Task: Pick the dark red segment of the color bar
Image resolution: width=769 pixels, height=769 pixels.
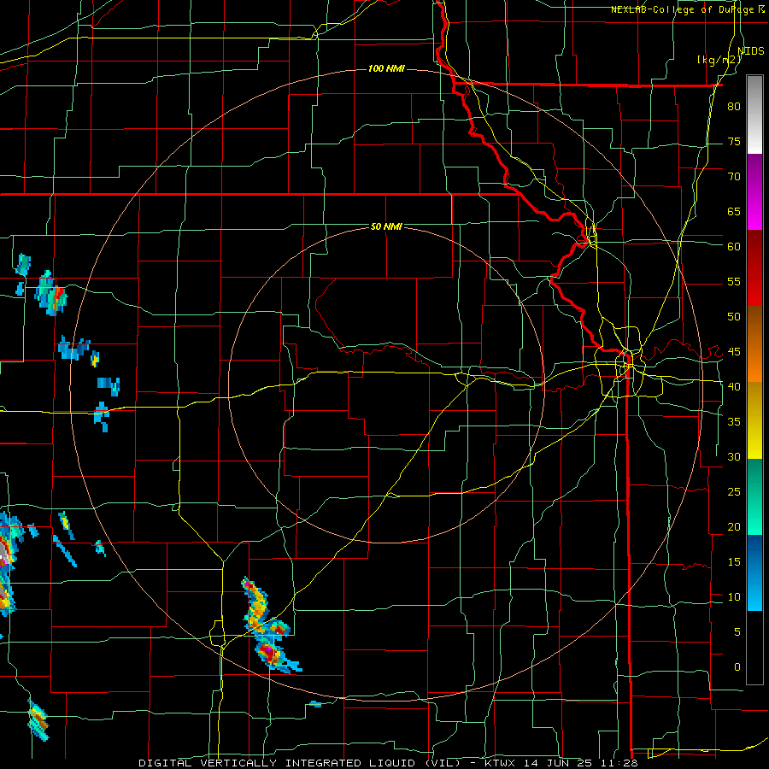Action: coord(754,268)
